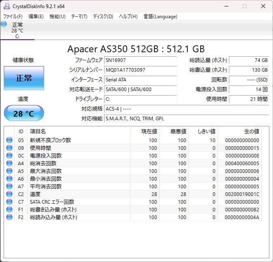Click the features field S.M.A.R.T., NCQ, TRIM, GPL
This screenshot has width=273, height=262.
coord(187,119)
